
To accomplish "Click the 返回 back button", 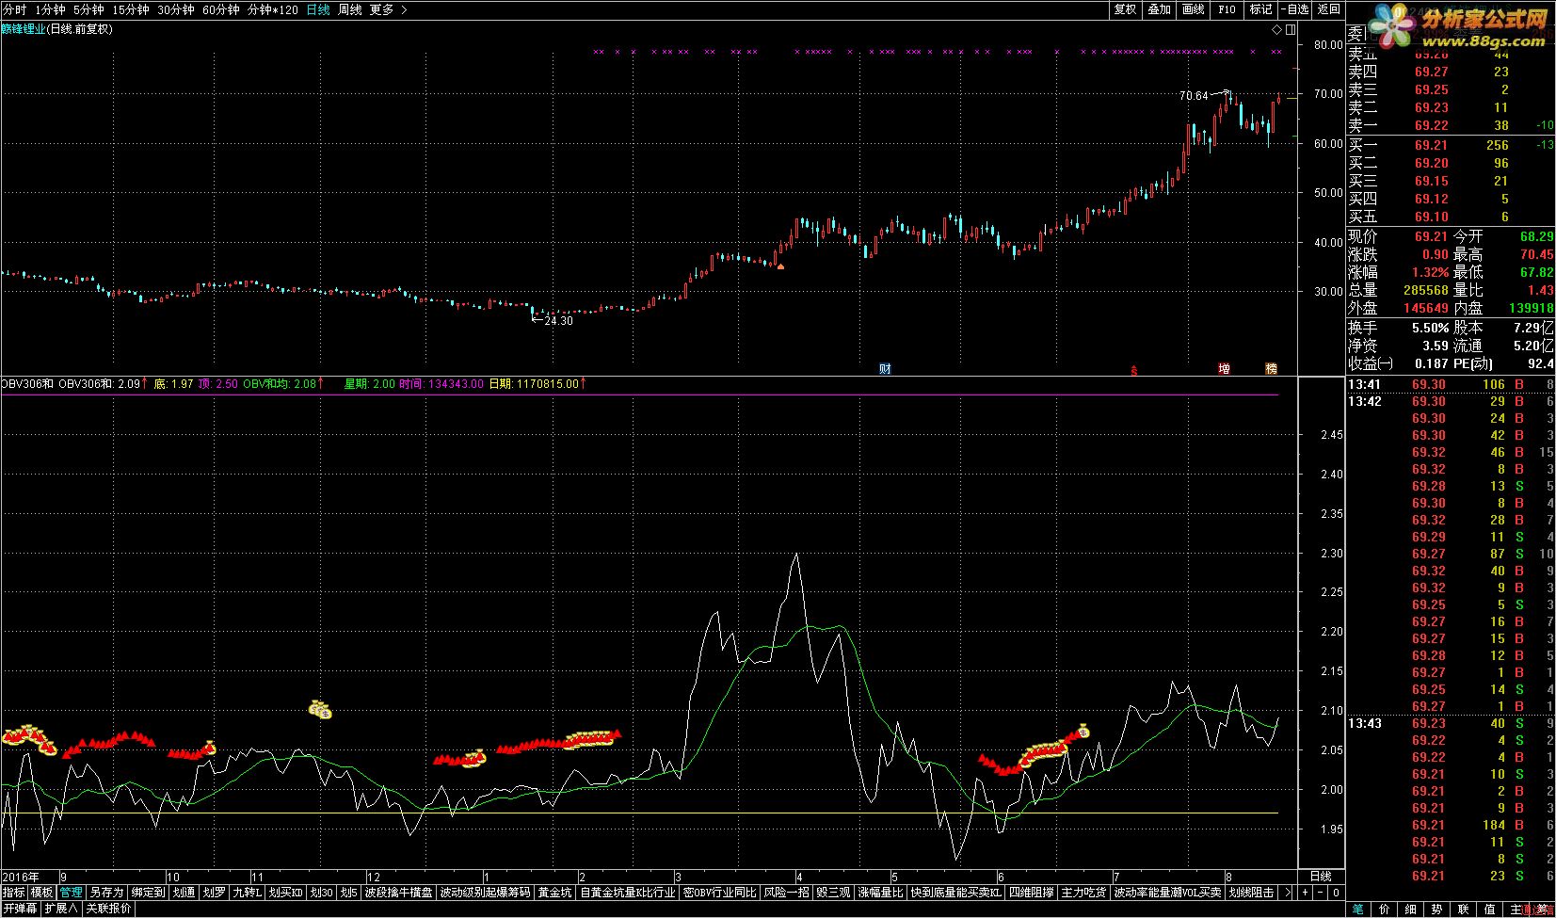I will tap(1328, 9).
